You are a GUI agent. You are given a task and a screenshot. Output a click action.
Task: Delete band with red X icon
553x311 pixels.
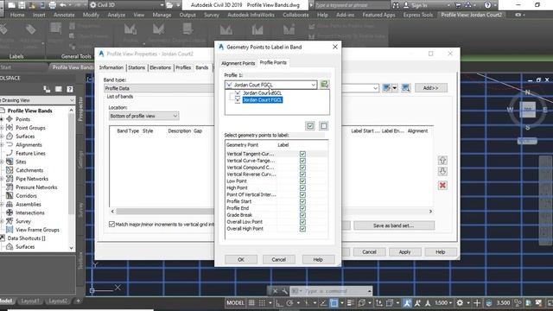pos(442,186)
